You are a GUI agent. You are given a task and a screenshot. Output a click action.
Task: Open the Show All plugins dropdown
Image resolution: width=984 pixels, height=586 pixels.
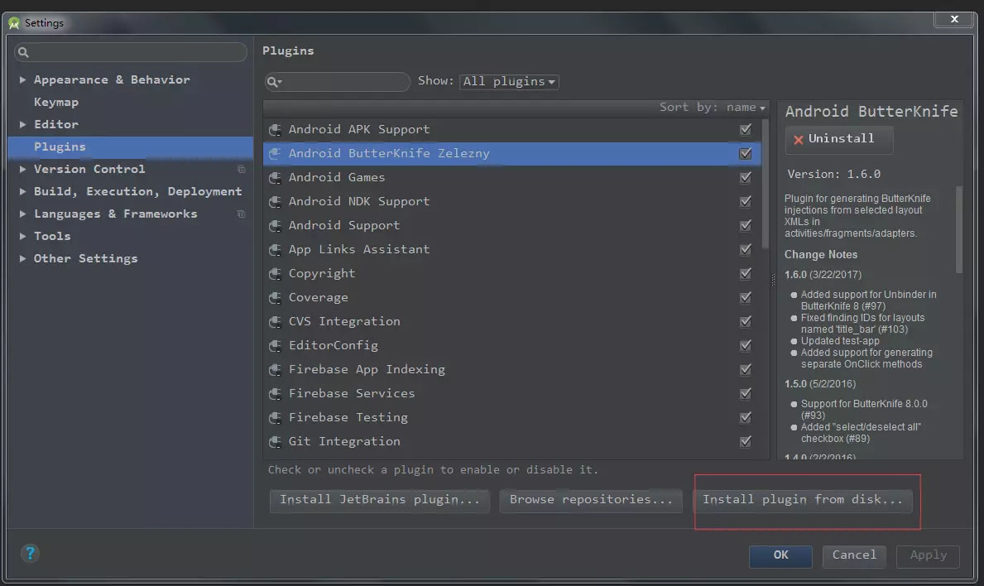coord(509,82)
